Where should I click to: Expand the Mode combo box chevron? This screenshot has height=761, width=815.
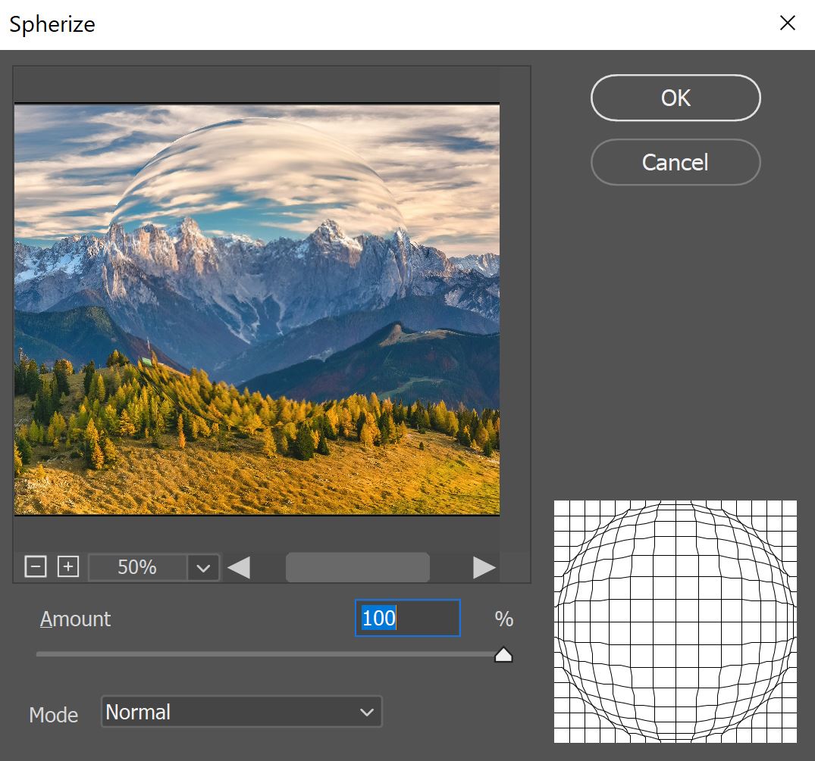pos(367,712)
